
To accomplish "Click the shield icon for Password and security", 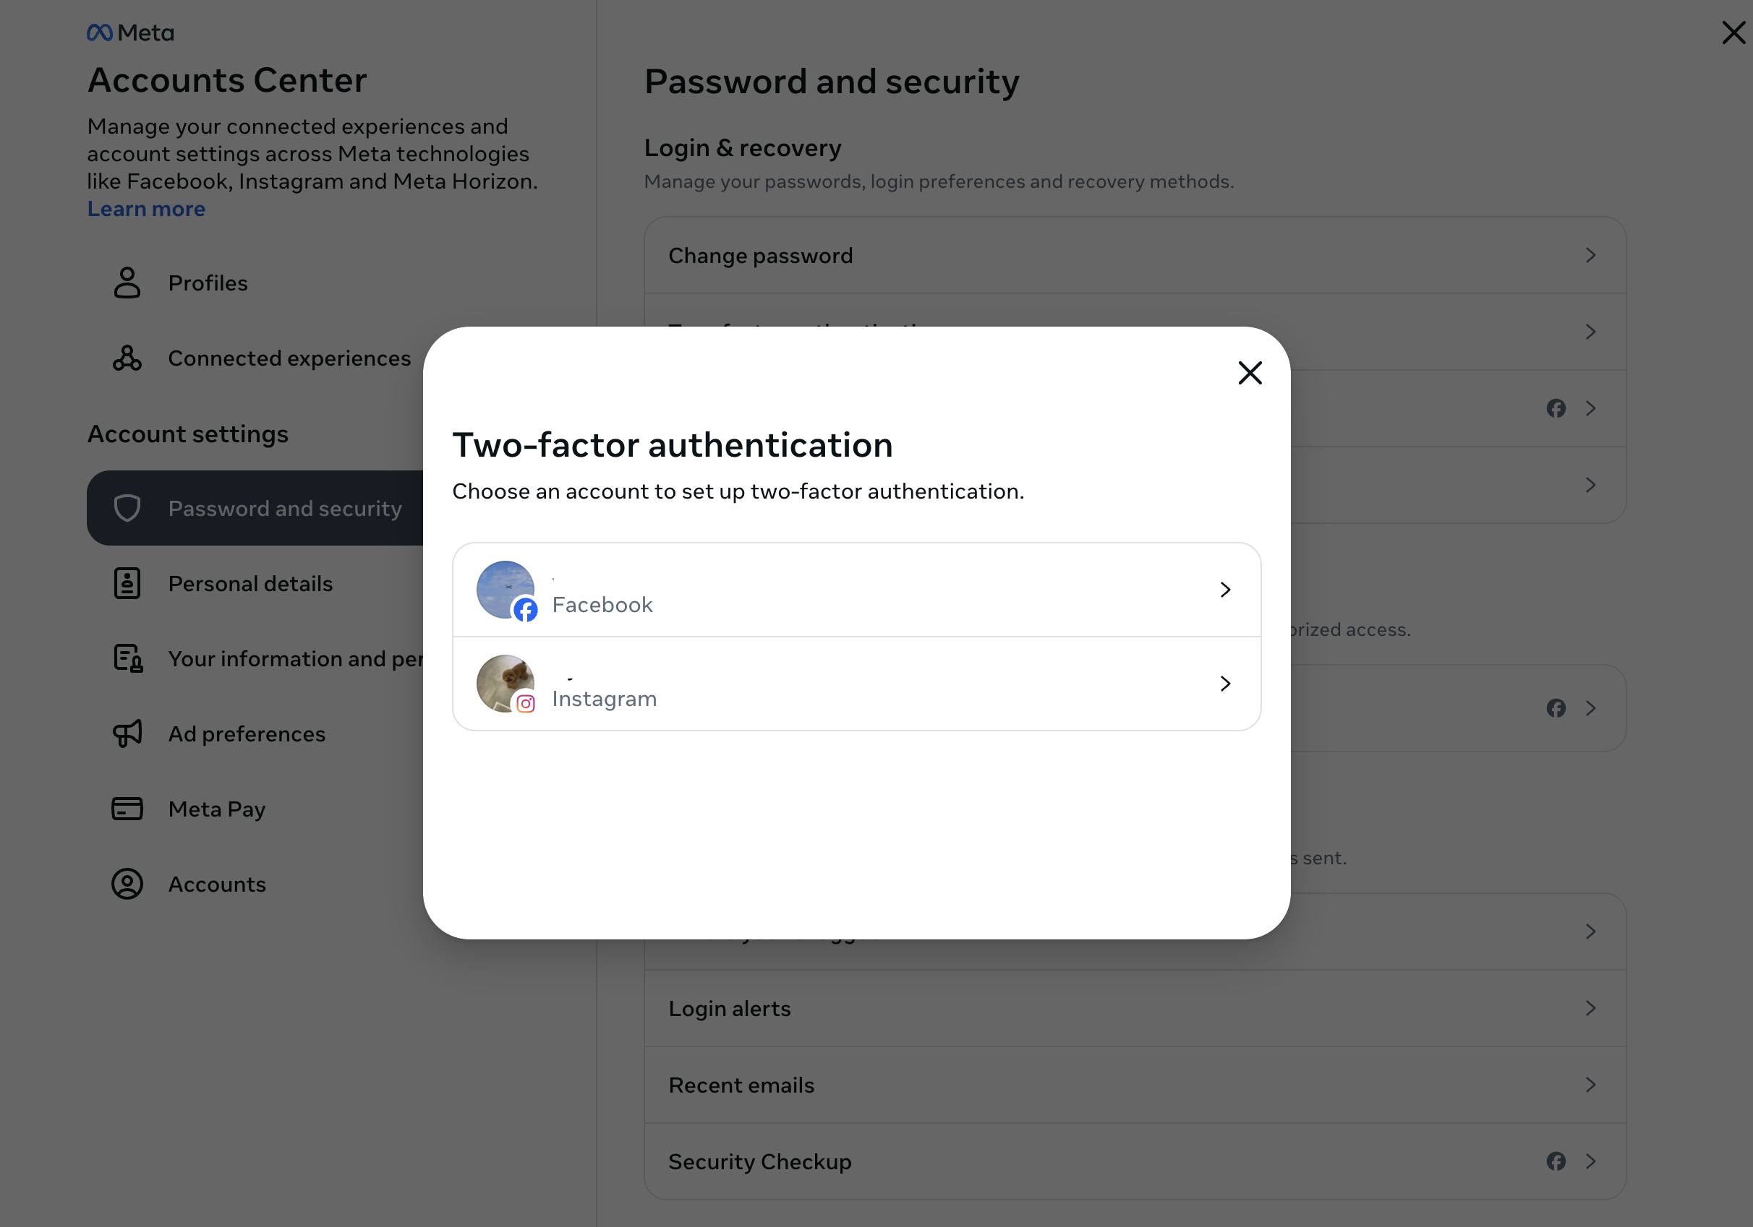I will (127, 508).
